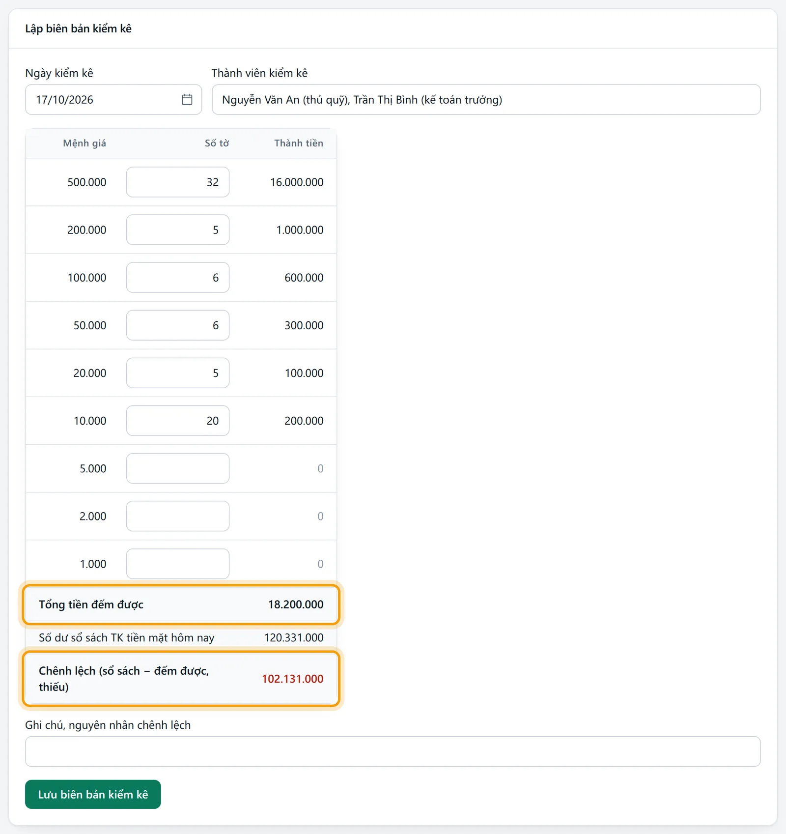The image size is (786, 834).
Task: Click the empty Số tờ input for 2.000
Action: pos(178,516)
